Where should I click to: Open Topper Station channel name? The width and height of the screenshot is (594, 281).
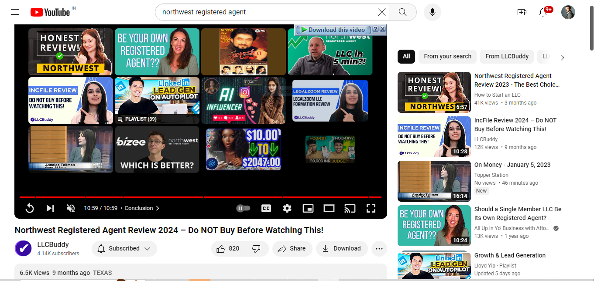pos(491,175)
